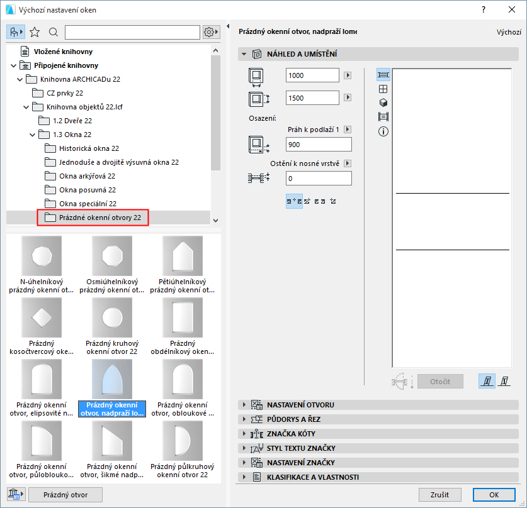This screenshot has width=527, height=508.
Task: Click the width field showing 1000
Action: pos(312,75)
